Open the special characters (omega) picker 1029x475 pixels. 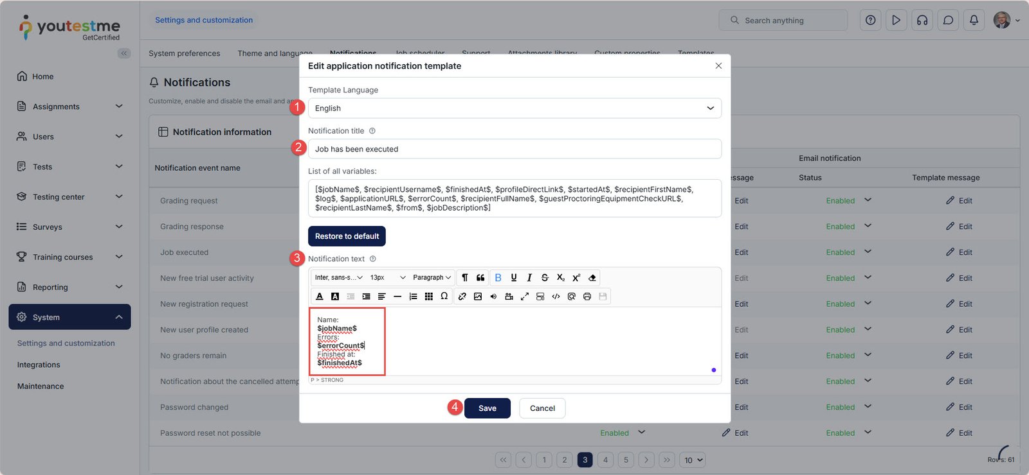click(x=444, y=297)
